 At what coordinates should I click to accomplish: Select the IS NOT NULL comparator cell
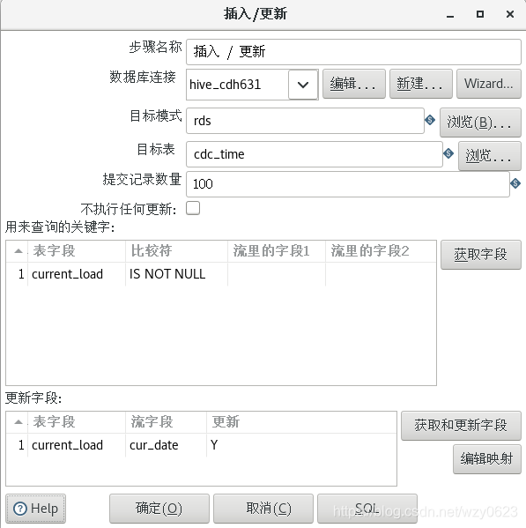[x=176, y=274]
